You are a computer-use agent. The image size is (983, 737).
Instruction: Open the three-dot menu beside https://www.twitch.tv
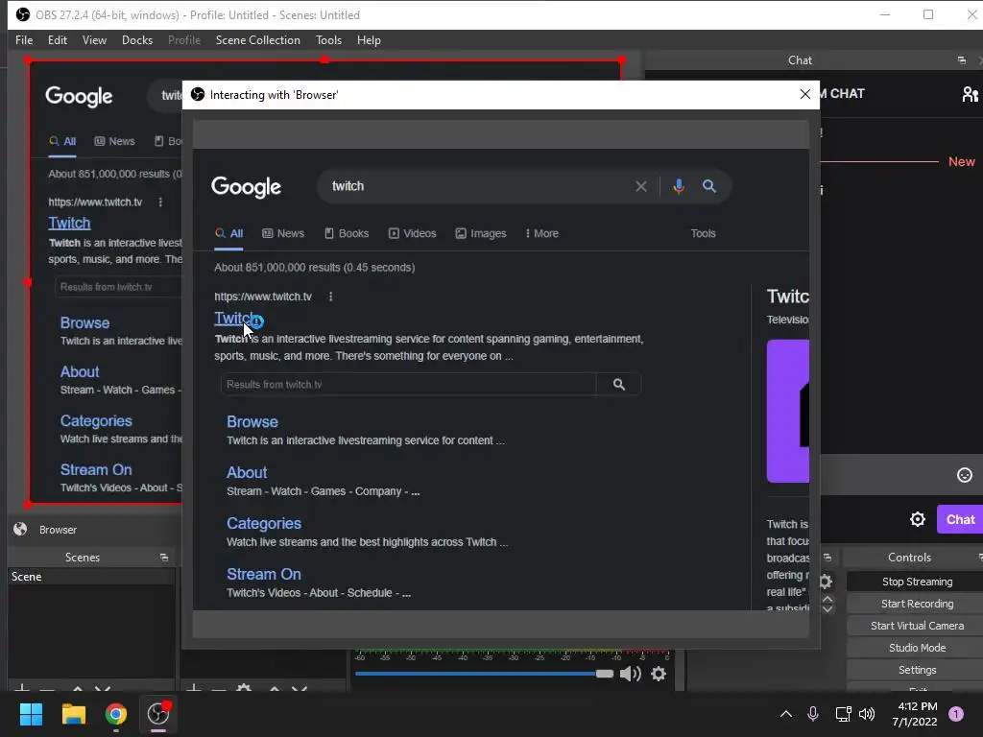coord(331,297)
